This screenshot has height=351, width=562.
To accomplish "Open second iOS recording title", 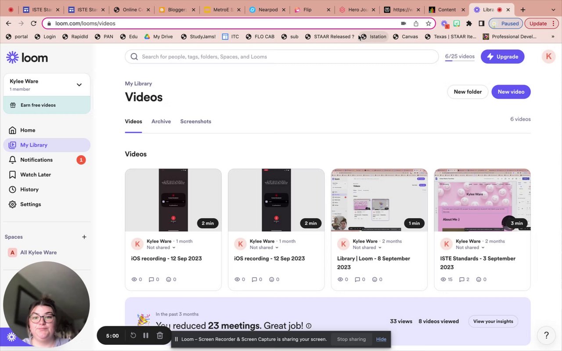I will [269, 258].
